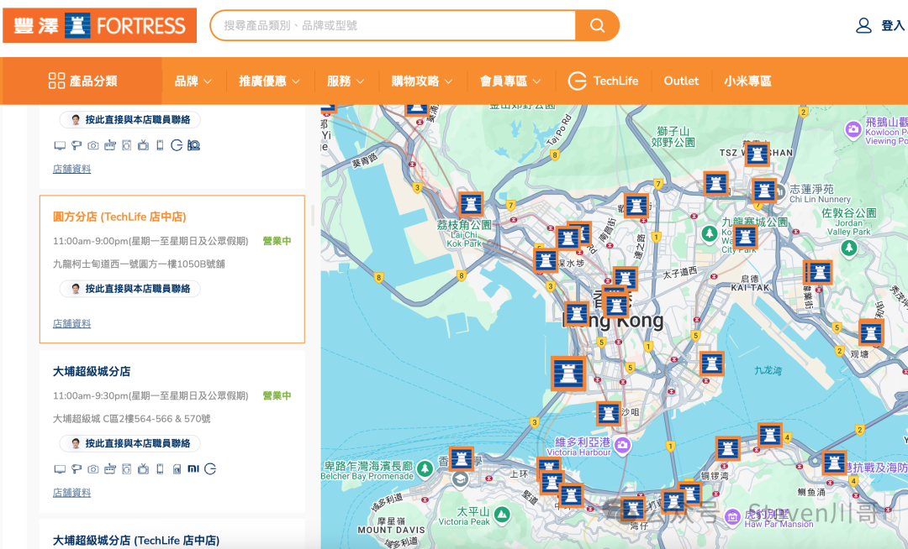Viewport: 908px width, 549px height.
Task: Click the hair dryer icon in 大埔超級城分店 card
Action: point(77,469)
